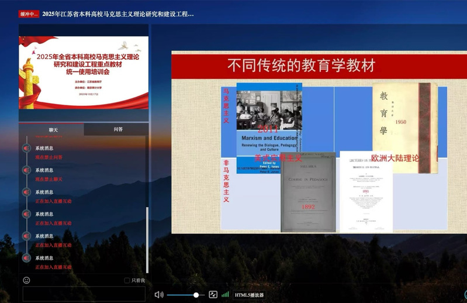Enable the 只看我 checkbox

[127, 281]
